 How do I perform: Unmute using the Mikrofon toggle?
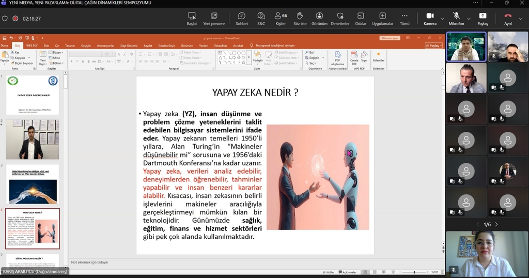click(456, 19)
